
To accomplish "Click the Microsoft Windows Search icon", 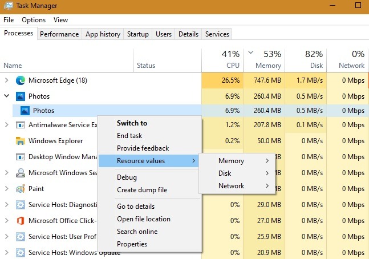I will (21, 173).
